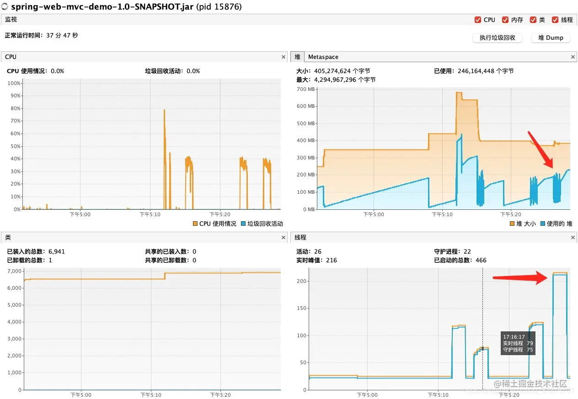Click the 79% CPU spike peak in chart
578x399 pixels.
coord(164,110)
